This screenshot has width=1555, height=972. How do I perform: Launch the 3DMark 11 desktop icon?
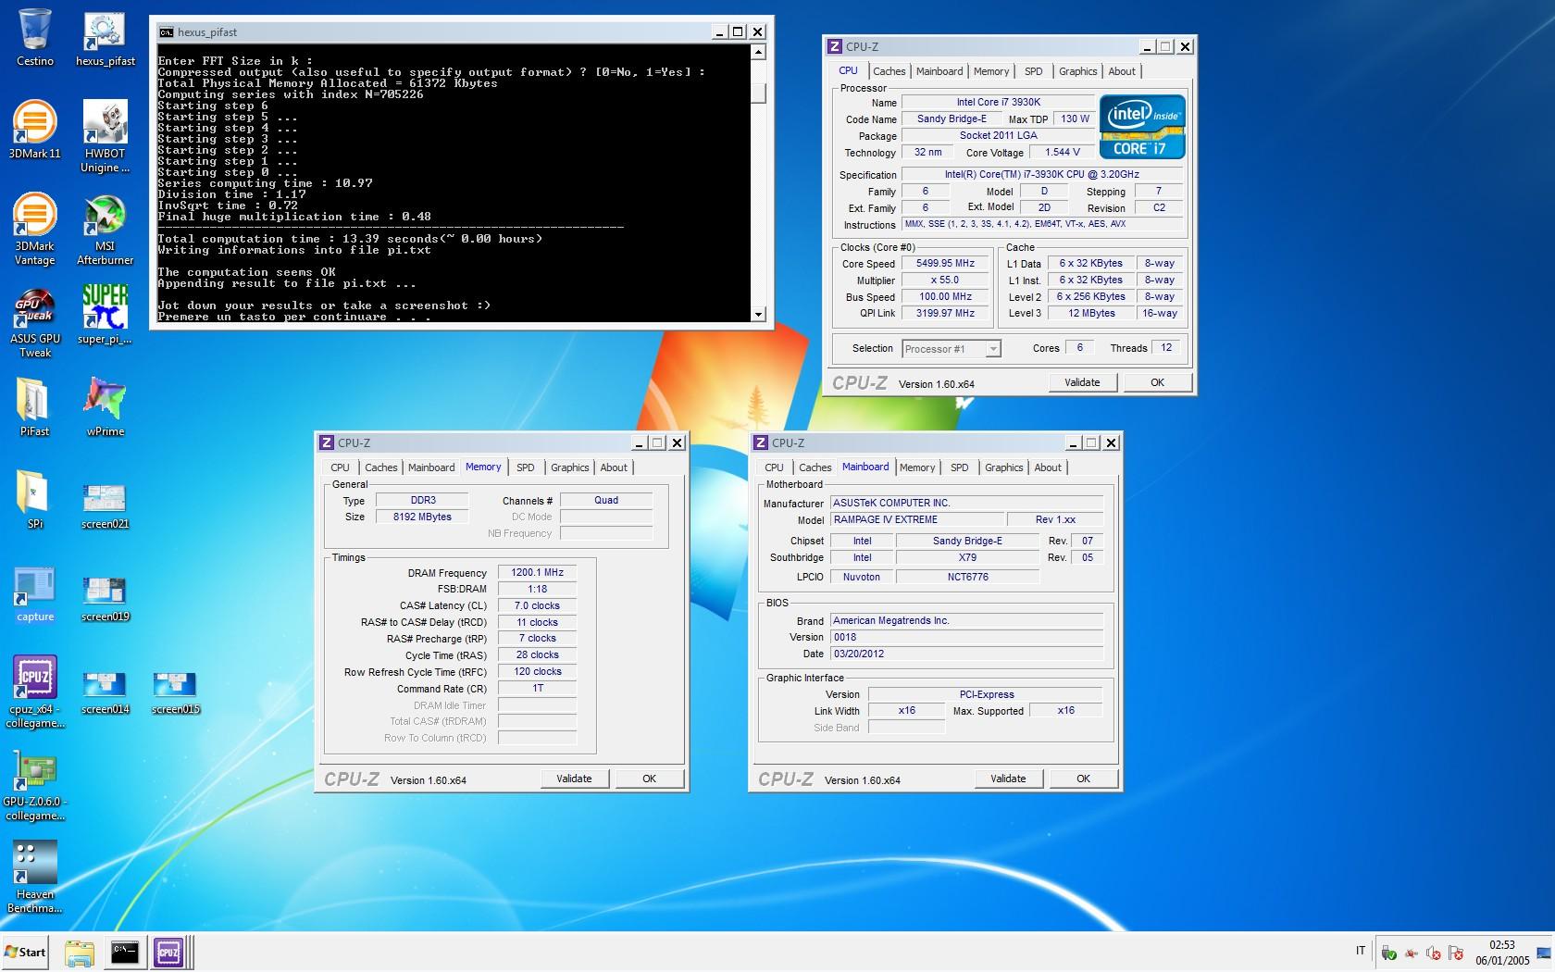[35, 130]
